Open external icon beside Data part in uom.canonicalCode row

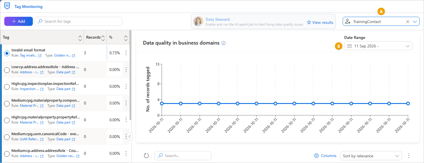[x=74, y=139]
